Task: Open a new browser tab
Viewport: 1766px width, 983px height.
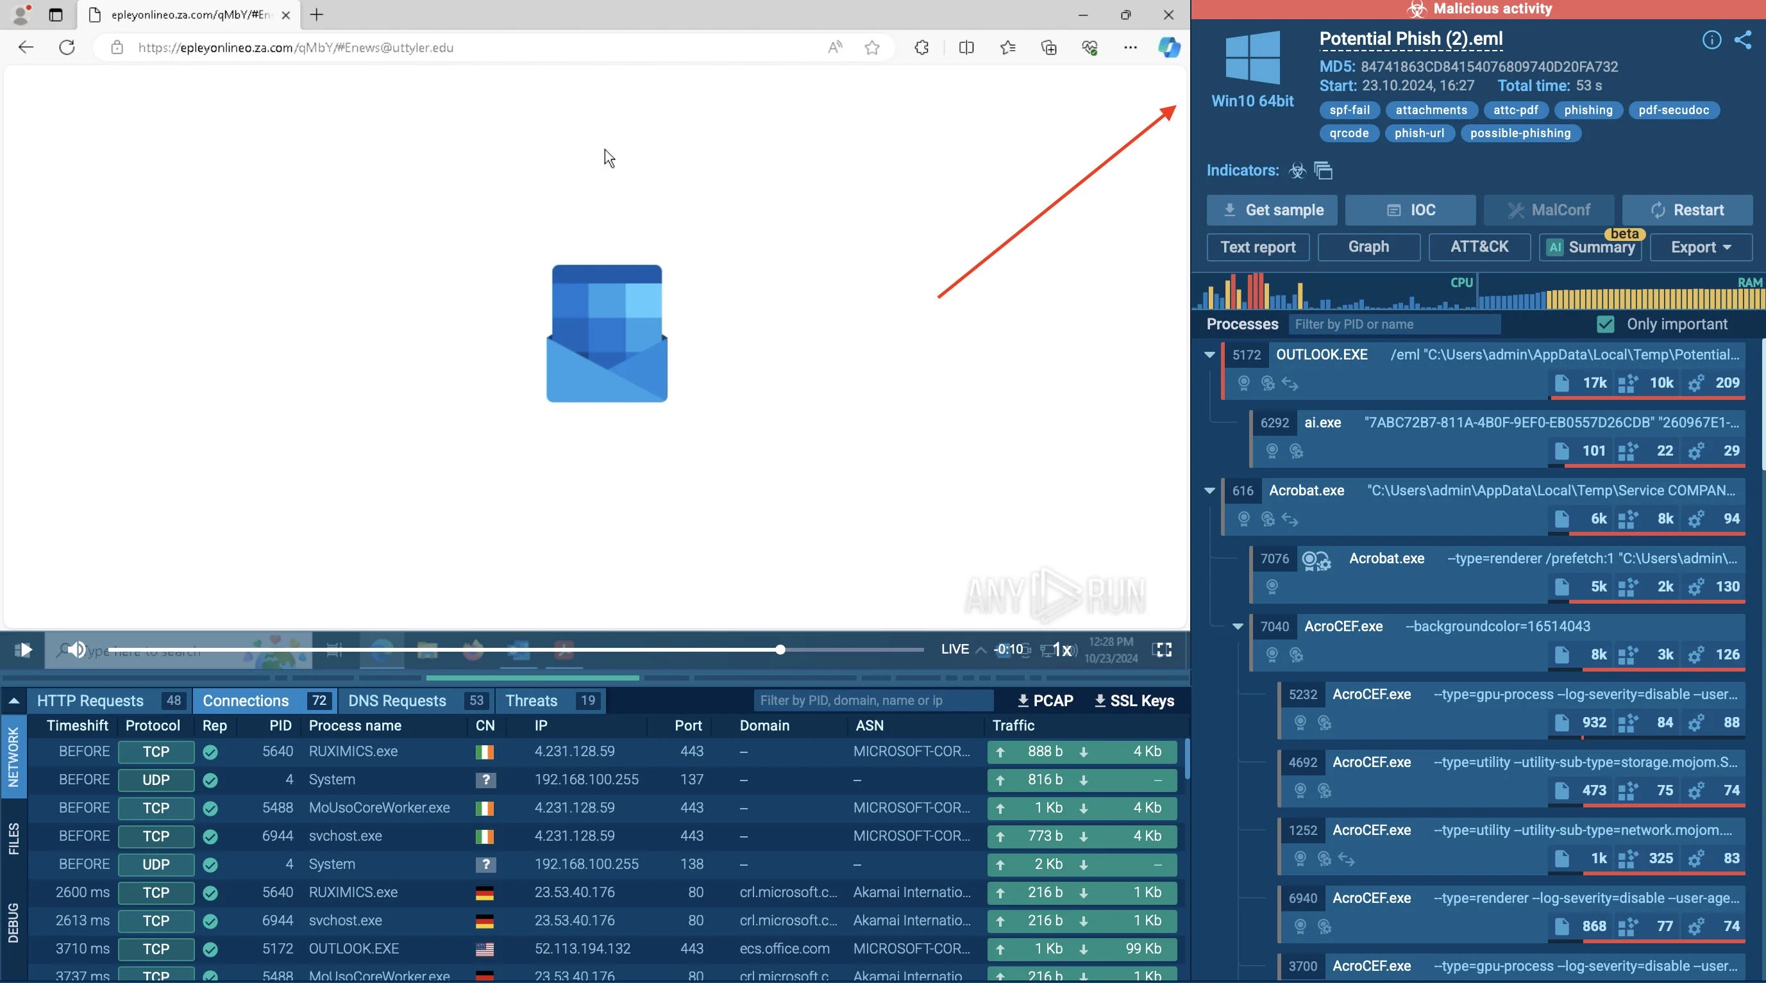Action: tap(316, 14)
